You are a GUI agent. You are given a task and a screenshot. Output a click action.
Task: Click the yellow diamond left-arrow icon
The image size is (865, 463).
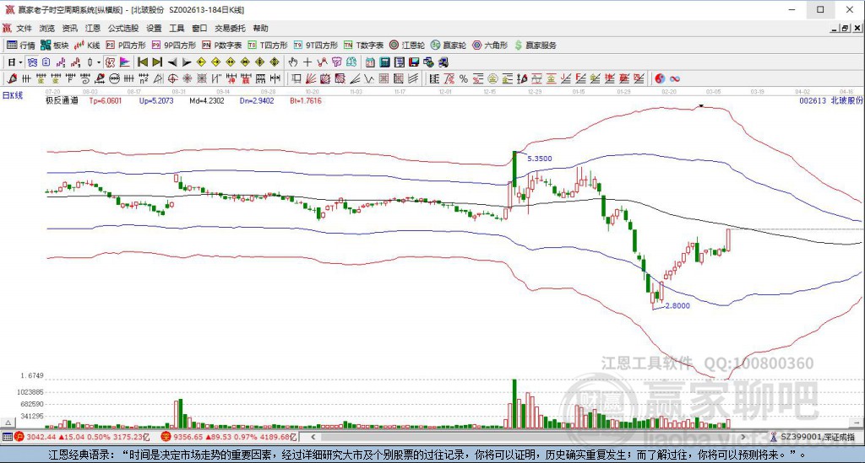(201, 62)
